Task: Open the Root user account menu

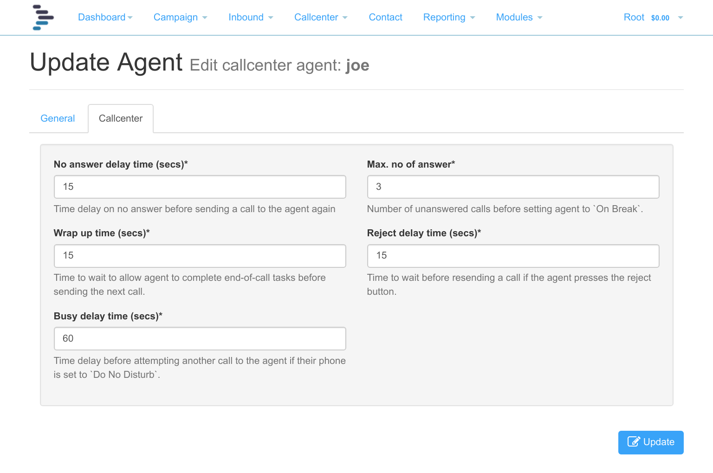Action: tap(653, 17)
